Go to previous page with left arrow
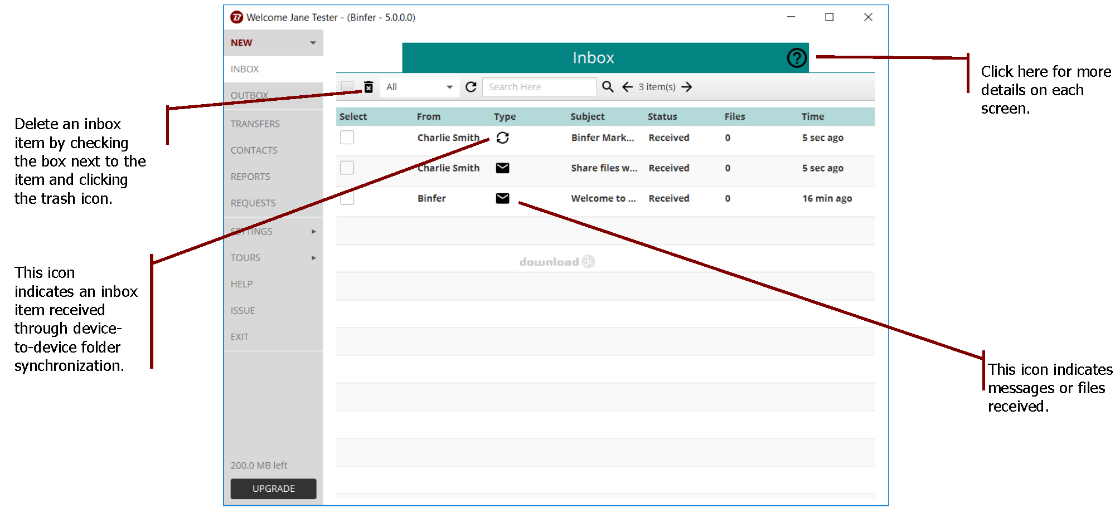This screenshot has height=523, width=1115. click(627, 87)
